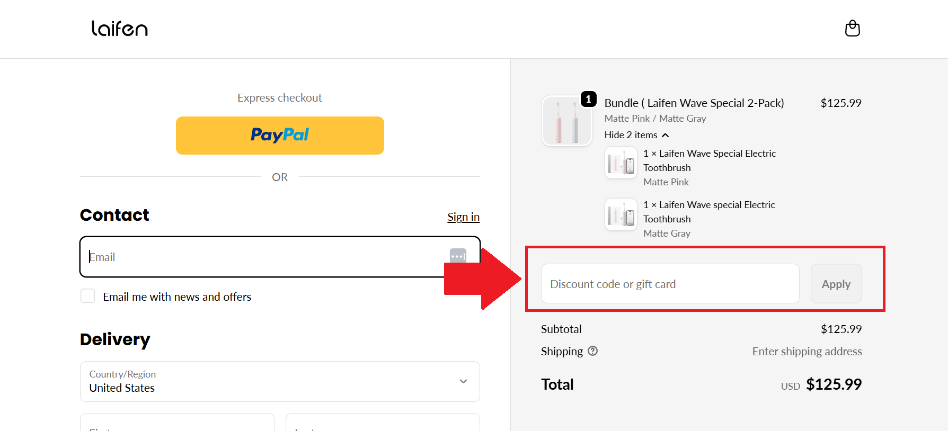Click the Sign in link

(463, 217)
